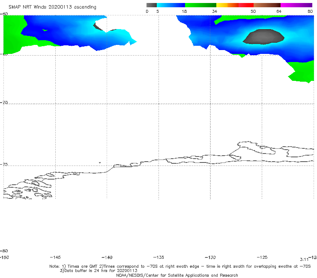
Task: Click the color bar label '5'
Action: pyautogui.click(x=158, y=12)
